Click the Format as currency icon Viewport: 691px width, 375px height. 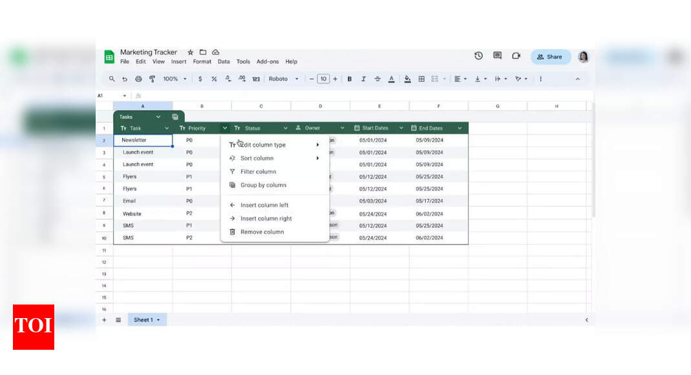point(202,78)
